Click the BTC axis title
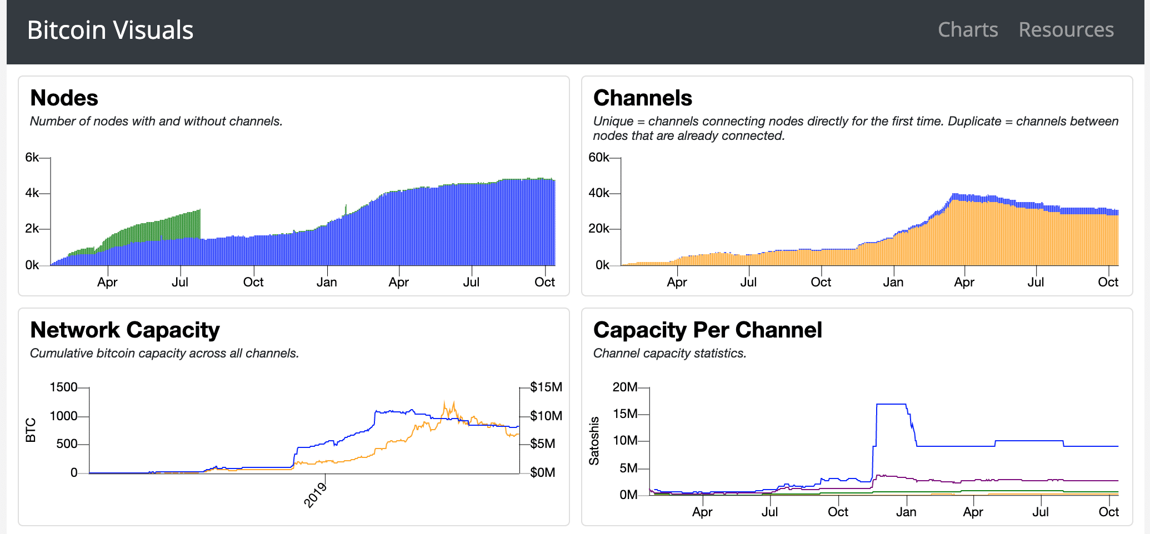 tap(31, 430)
